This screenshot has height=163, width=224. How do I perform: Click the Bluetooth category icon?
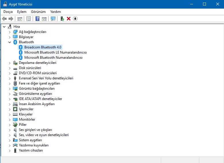coord(15,42)
